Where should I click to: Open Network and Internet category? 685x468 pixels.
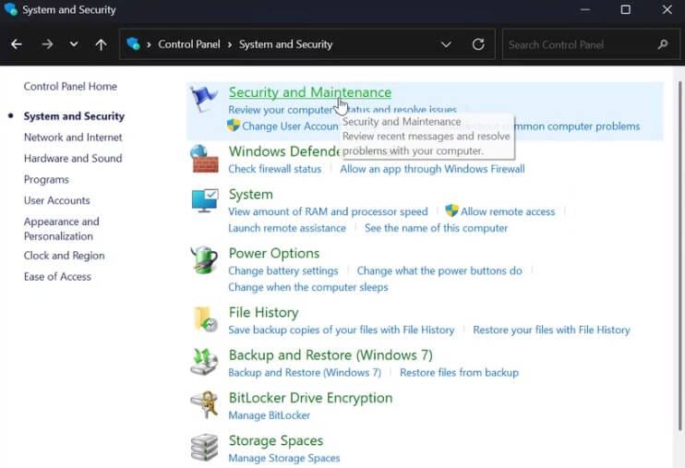click(73, 138)
